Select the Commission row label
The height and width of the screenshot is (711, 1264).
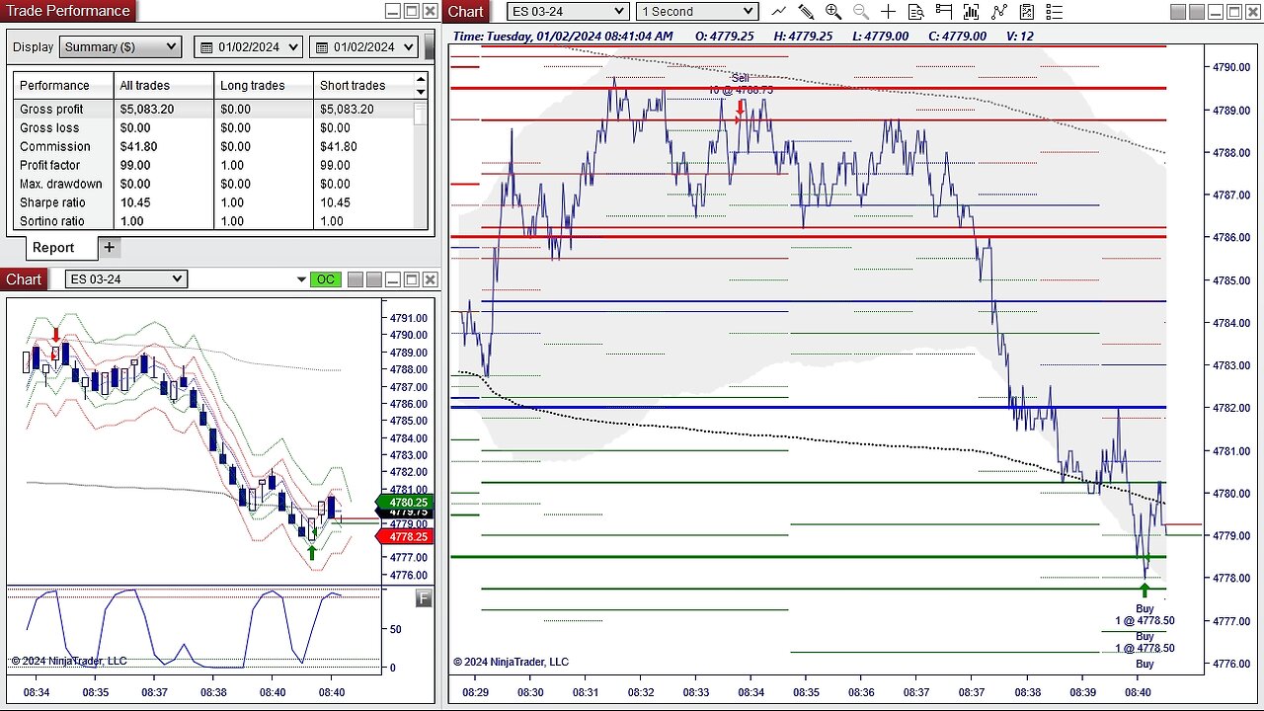point(55,147)
